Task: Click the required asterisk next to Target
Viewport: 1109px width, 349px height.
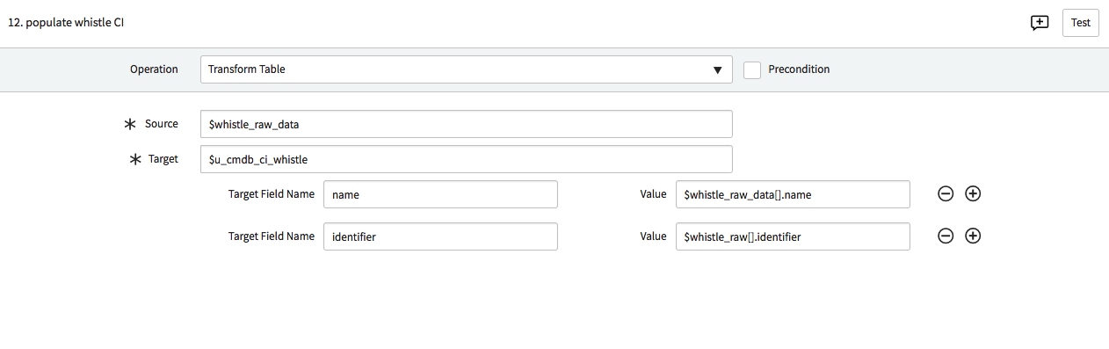Action: click(x=135, y=159)
